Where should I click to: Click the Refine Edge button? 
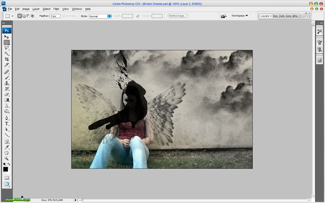pos(178,16)
